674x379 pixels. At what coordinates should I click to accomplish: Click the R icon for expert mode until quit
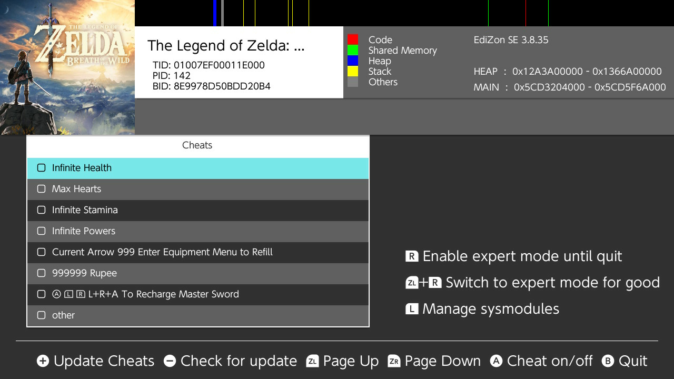pyautogui.click(x=412, y=256)
